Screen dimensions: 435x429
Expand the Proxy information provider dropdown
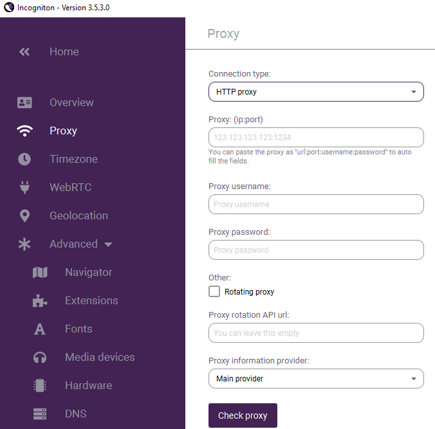tap(316, 379)
